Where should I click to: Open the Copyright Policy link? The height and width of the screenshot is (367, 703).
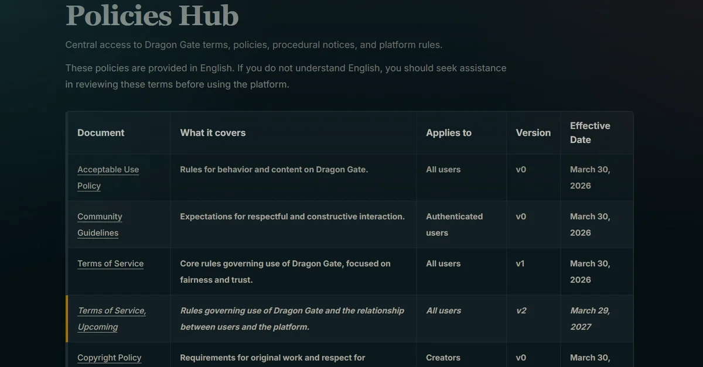click(109, 358)
